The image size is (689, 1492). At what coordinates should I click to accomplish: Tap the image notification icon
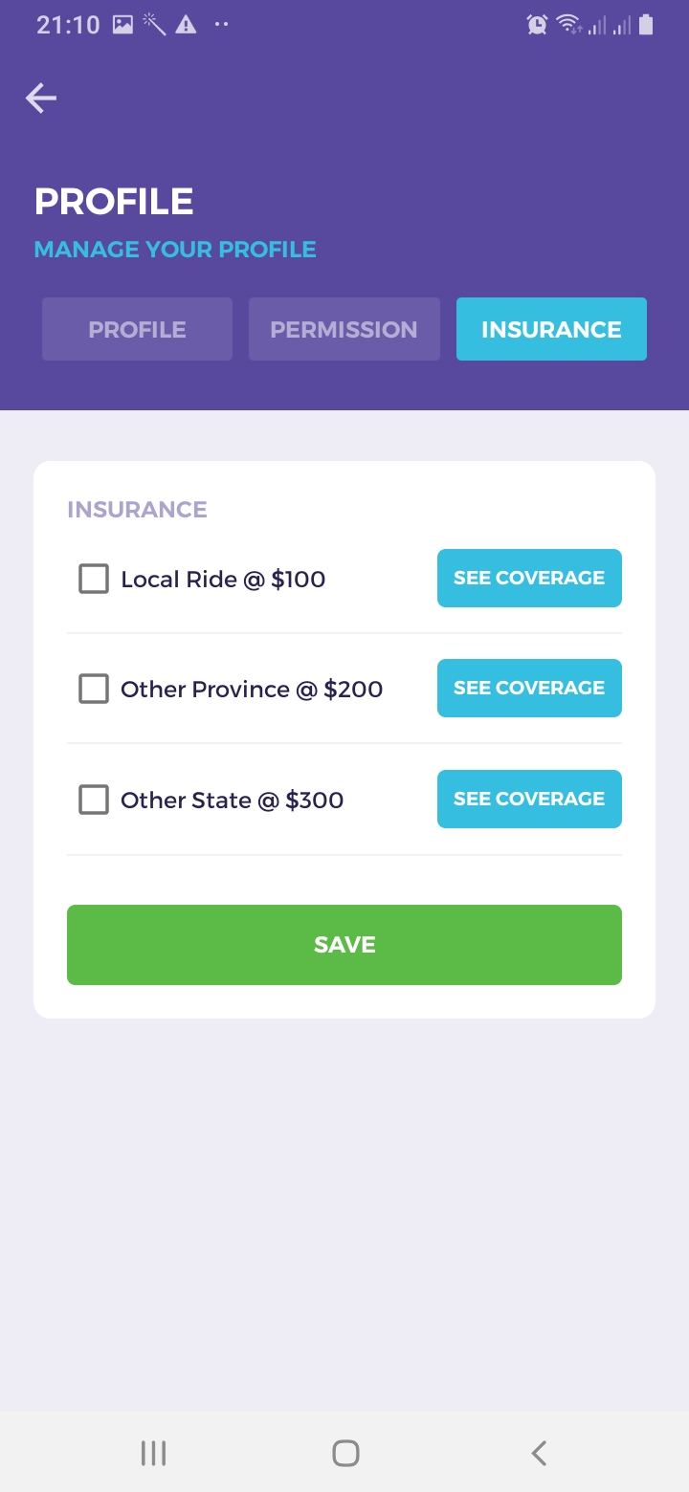[x=122, y=25]
